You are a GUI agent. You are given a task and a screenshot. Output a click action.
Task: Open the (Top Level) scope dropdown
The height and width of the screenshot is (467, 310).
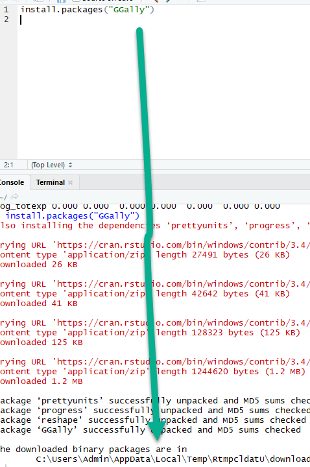(51, 165)
